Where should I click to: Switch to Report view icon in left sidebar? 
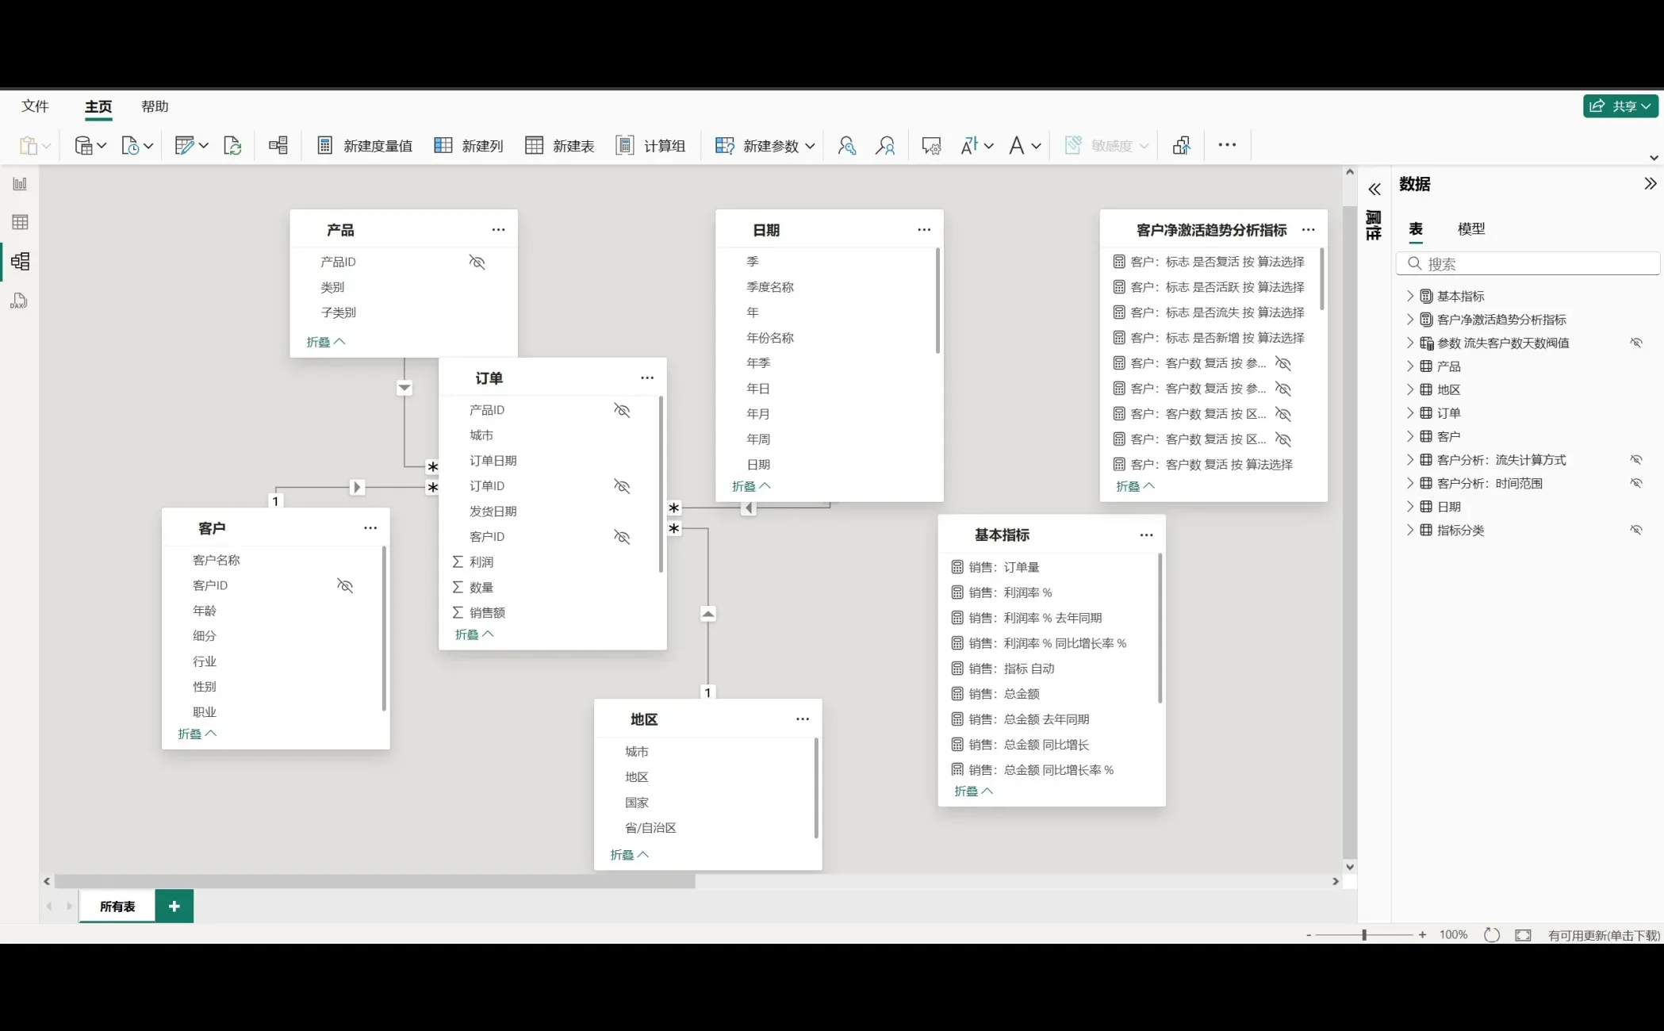(x=20, y=184)
